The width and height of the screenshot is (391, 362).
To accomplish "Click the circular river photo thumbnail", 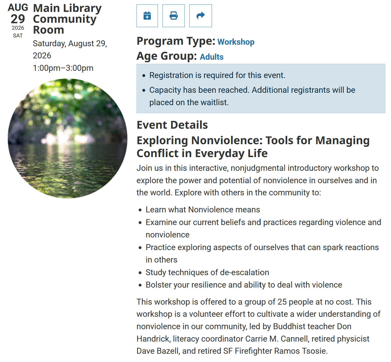I will 67,138.
